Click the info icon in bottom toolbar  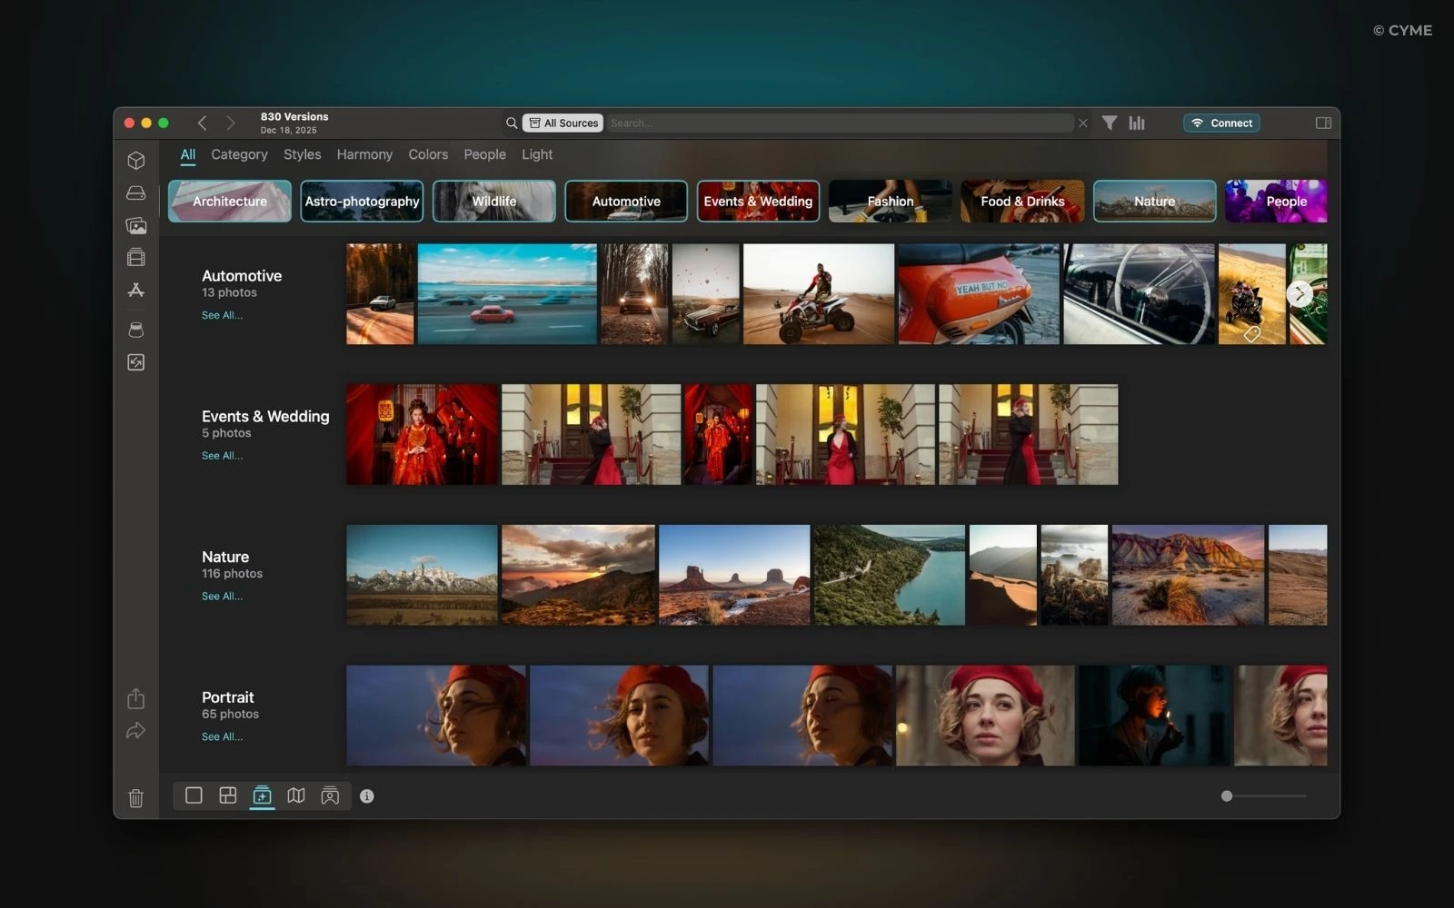click(367, 796)
